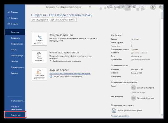168x123 pixels.
Task: Expand the Защита документа dropdown button
Action: [x=39, y=39]
